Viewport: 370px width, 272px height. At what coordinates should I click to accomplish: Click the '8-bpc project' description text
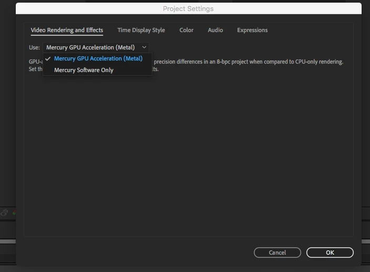click(x=232, y=62)
